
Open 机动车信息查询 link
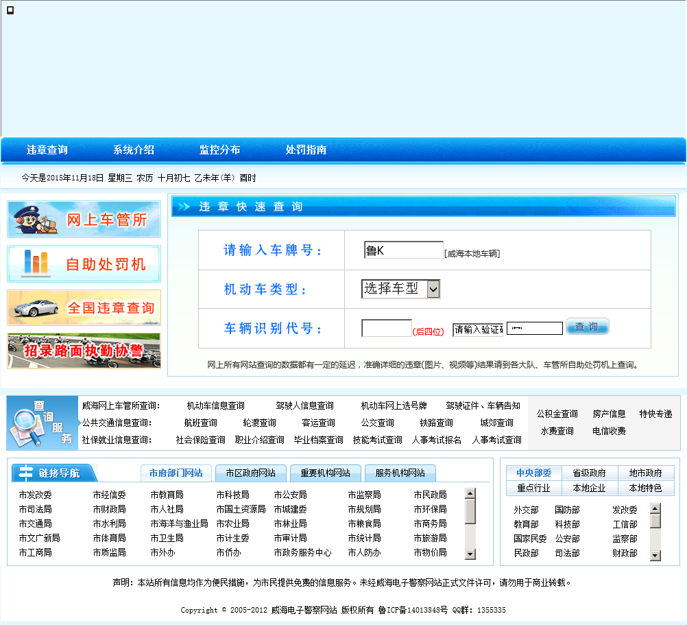(215, 406)
